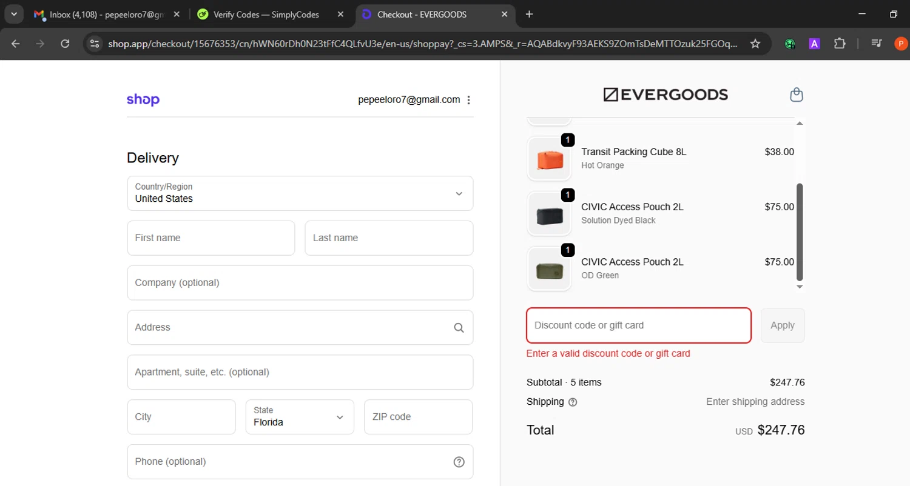Click the order summary scrollbar thumb
Image resolution: width=910 pixels, height=486 pixels.
pos(799,231)
